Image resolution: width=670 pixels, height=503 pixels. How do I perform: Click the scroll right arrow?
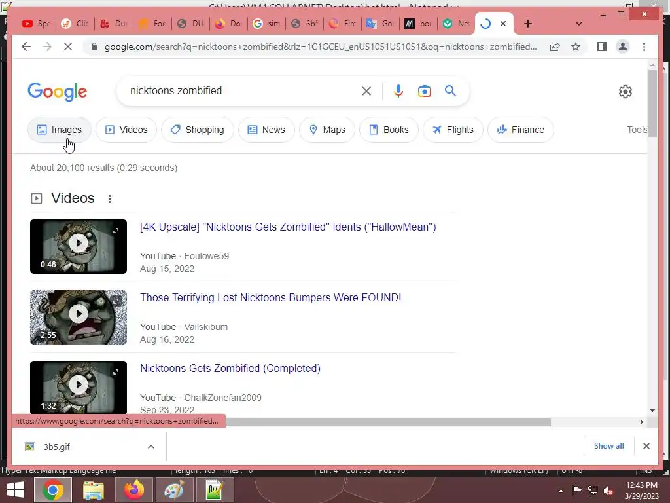[x=641, y=422]
